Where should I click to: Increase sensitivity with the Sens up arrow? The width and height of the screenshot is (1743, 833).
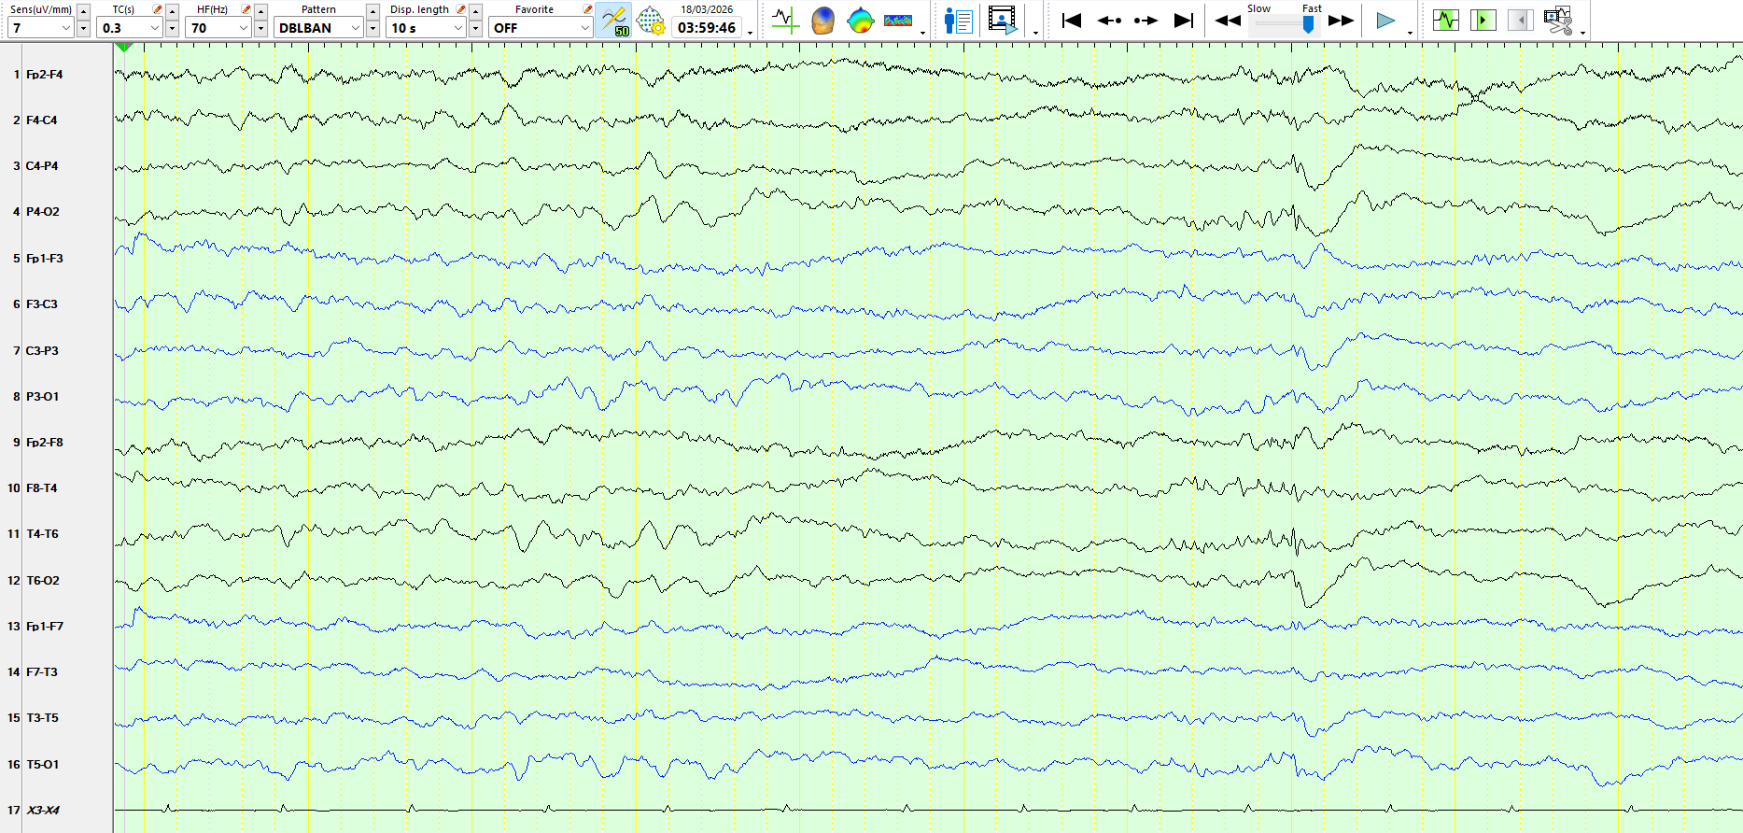coord(83,11)
